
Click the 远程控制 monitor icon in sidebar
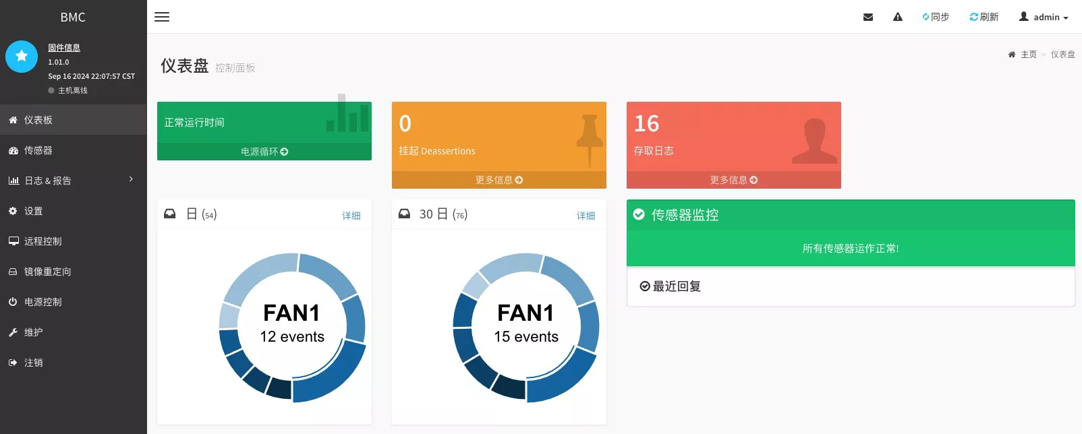click(13, 241)
